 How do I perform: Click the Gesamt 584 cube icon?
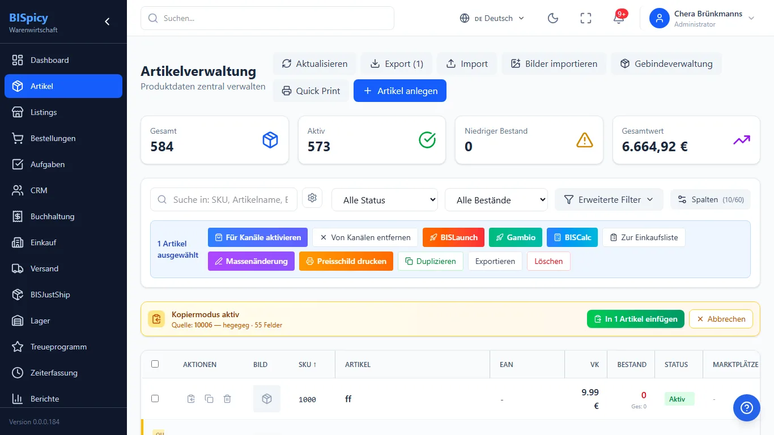[270, 140]
